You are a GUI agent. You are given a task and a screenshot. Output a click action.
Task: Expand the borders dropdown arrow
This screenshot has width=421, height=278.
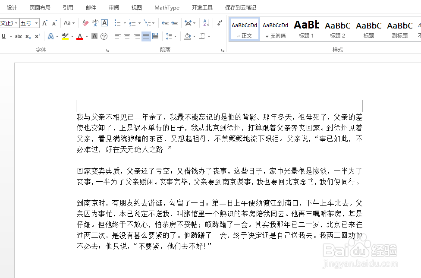209,37
